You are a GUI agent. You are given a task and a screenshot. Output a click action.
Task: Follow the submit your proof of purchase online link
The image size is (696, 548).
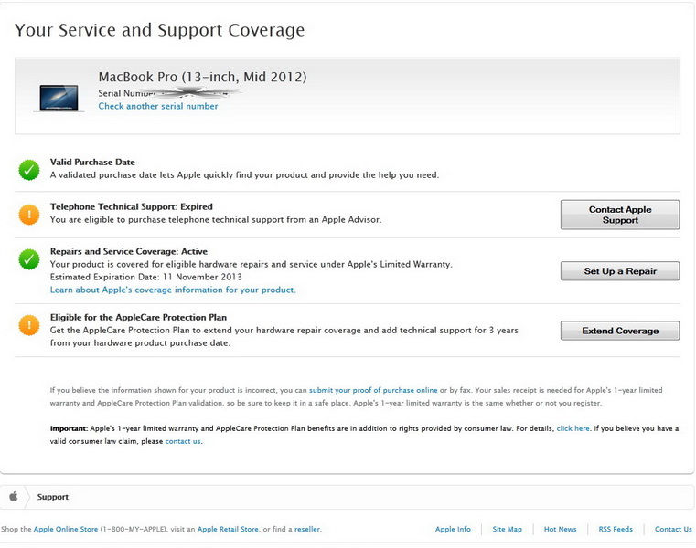click(x=373, y=390)
